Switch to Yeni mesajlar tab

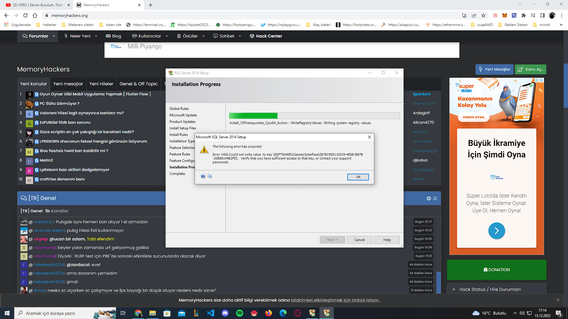coord(68,84)
